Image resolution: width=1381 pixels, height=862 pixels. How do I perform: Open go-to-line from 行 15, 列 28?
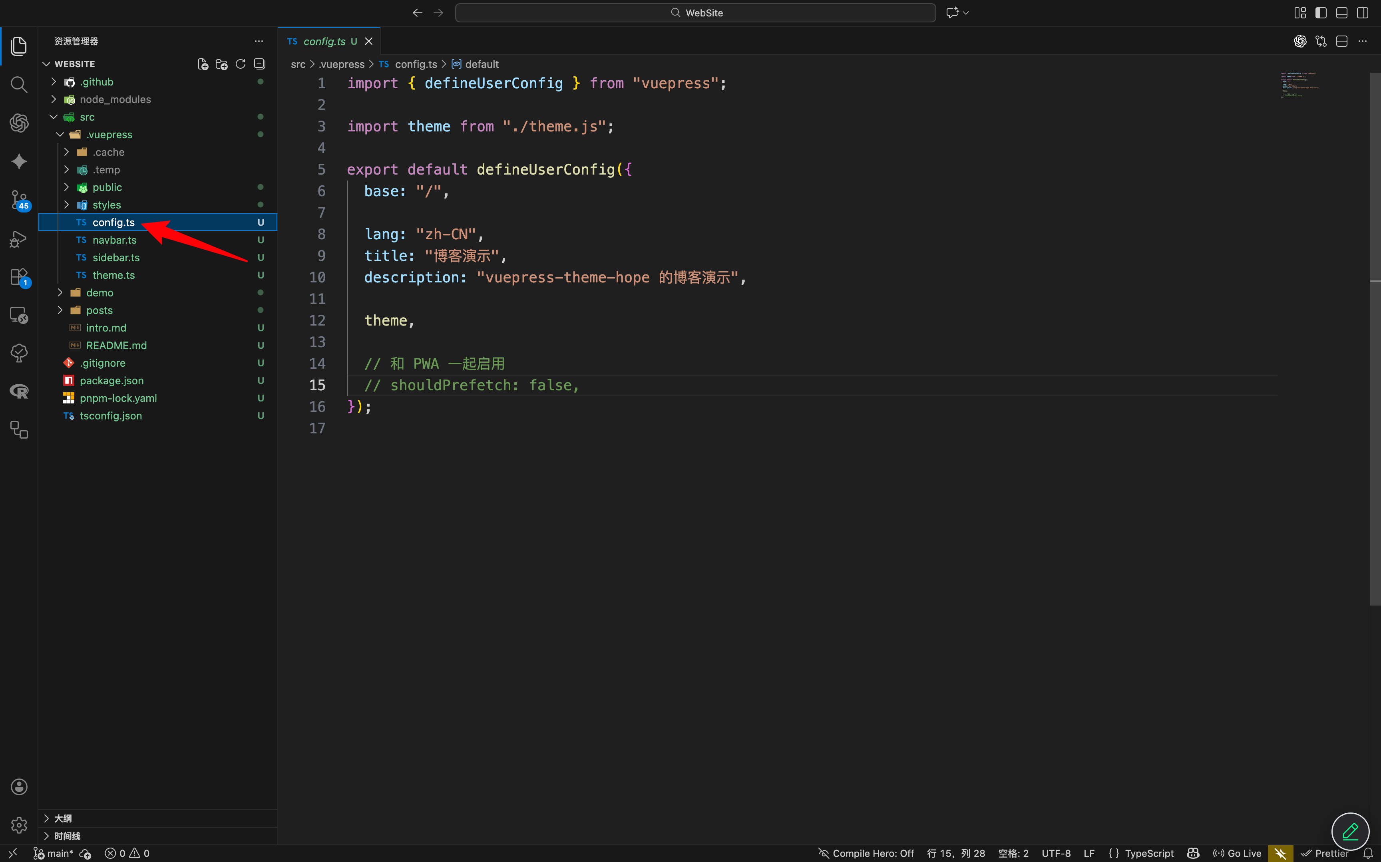click(x=956, y=854)
